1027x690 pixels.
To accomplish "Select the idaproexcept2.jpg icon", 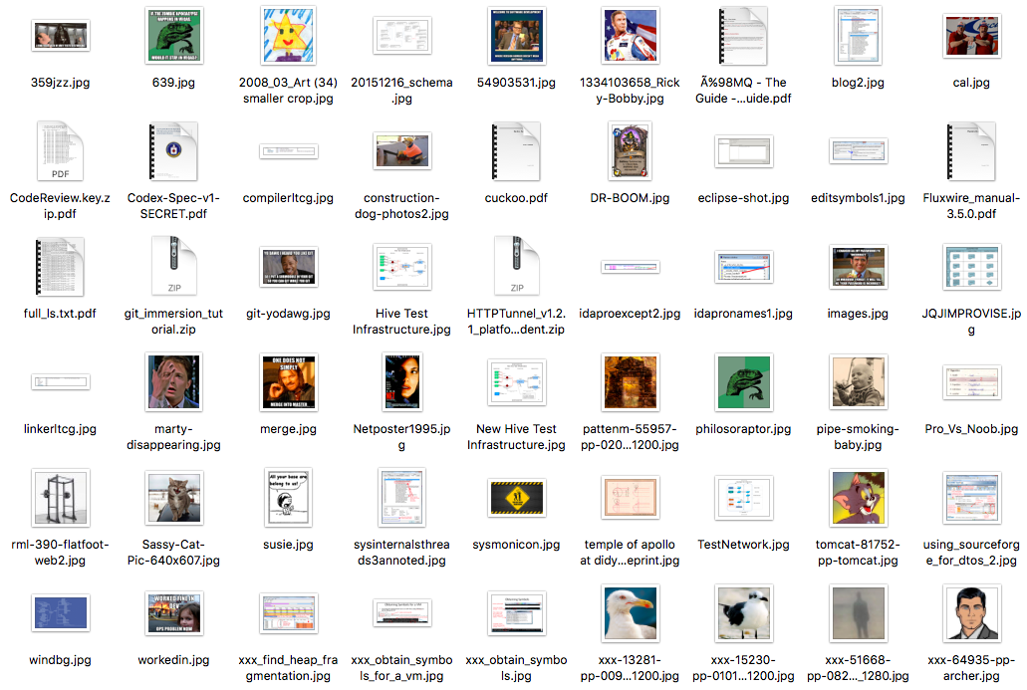I will 631,267.
